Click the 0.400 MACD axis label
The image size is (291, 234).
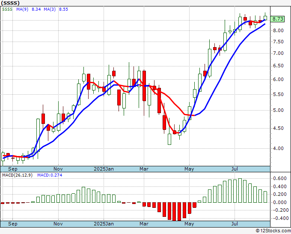click(x=280, y=186)
